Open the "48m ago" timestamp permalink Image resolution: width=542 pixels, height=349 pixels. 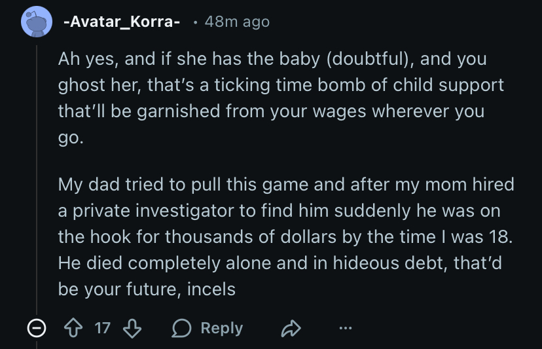pos(237,22)
